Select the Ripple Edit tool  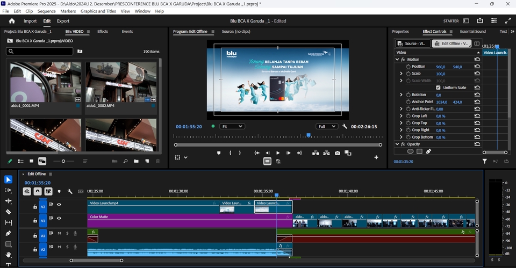tap(8, 201)
